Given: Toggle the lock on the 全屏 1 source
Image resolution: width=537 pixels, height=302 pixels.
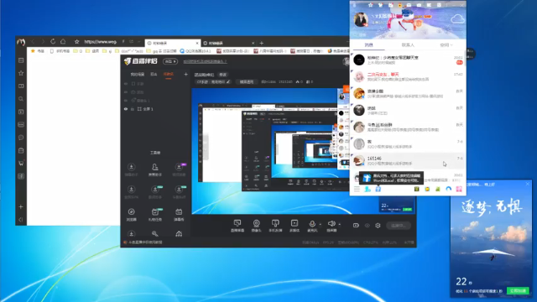Looking at the screenshot, I should 133,109.
